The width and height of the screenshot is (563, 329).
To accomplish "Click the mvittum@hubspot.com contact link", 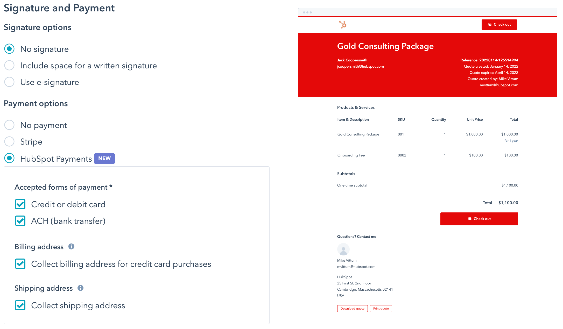I will pos(356,266).
